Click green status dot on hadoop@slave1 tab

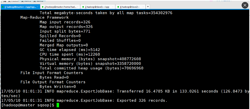coord(83,7)
